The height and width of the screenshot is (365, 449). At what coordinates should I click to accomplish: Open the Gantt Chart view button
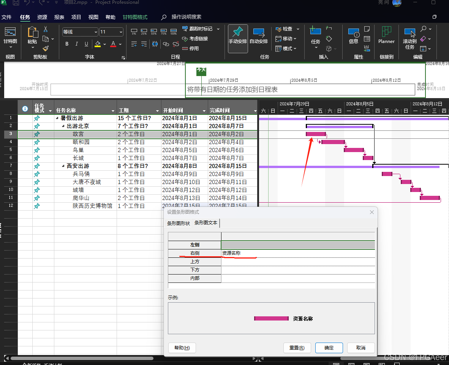10,37
